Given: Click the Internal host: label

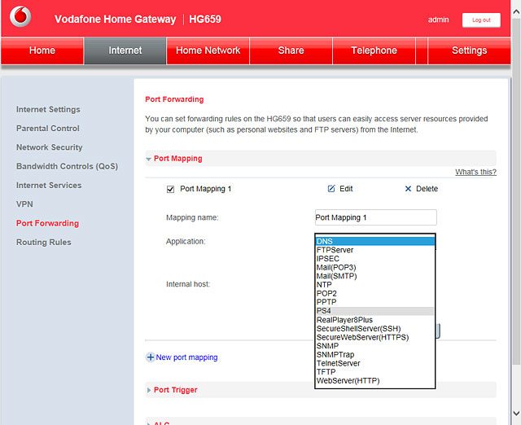Looking at the screenshot, I should click(188, 284).
